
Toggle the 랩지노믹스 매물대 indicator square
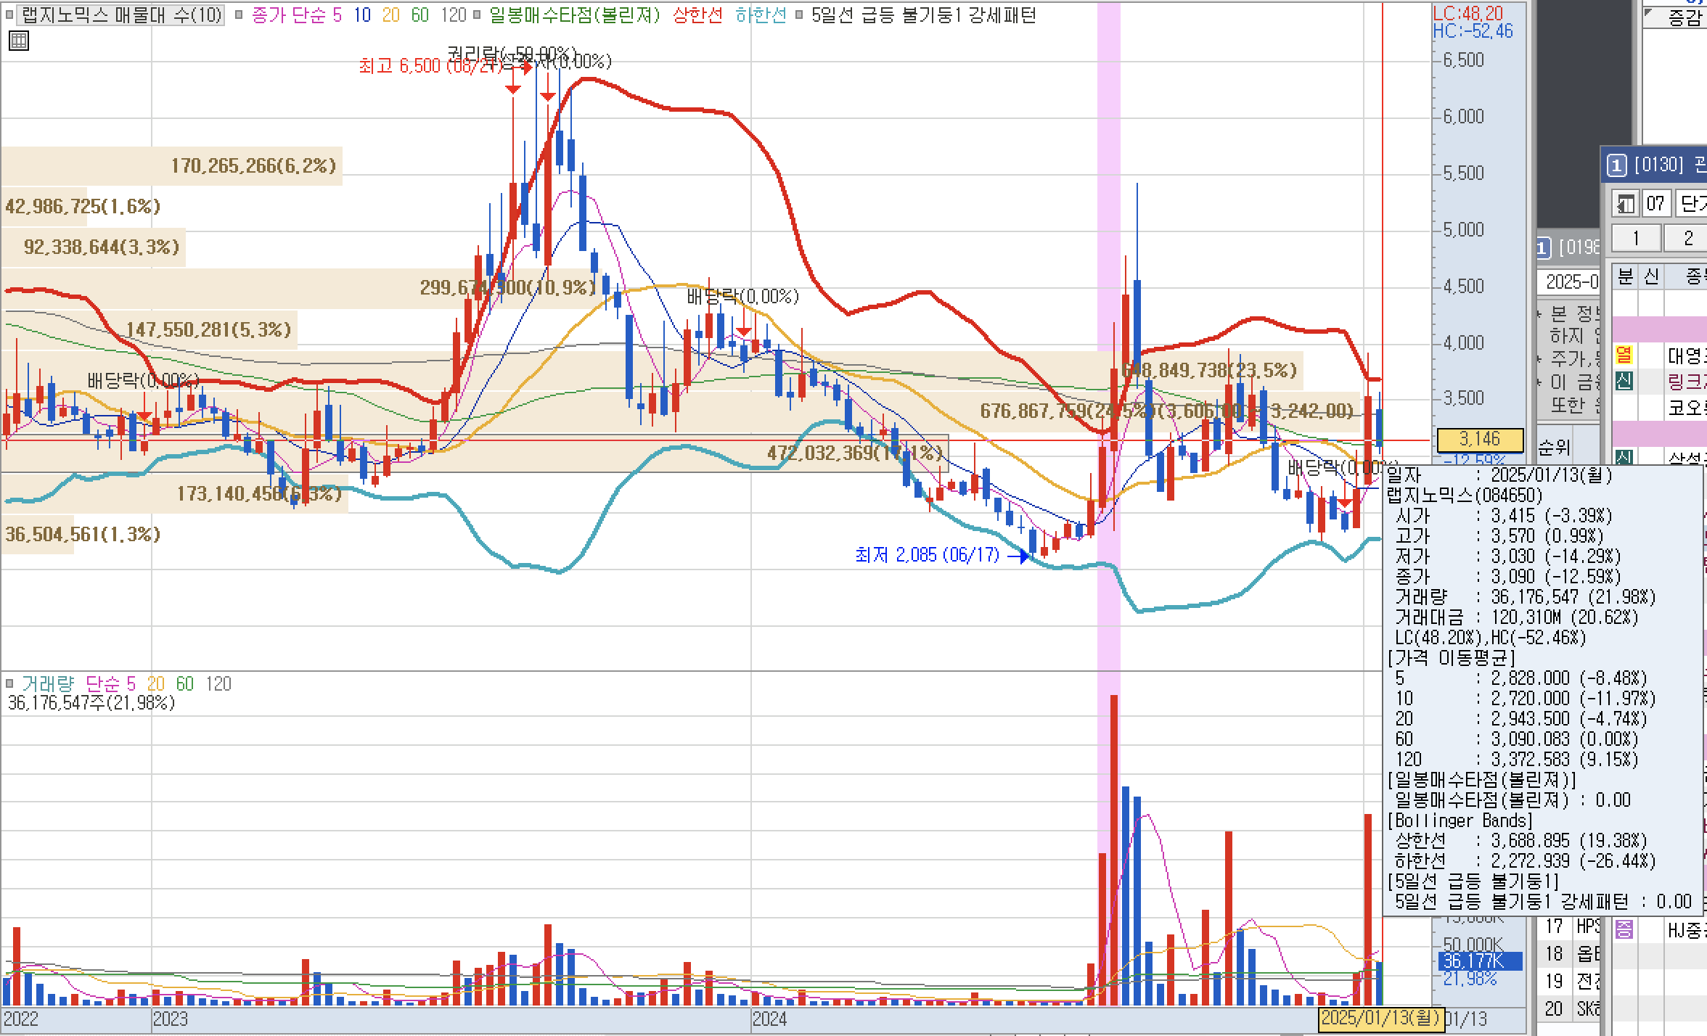tap(9, 15)
